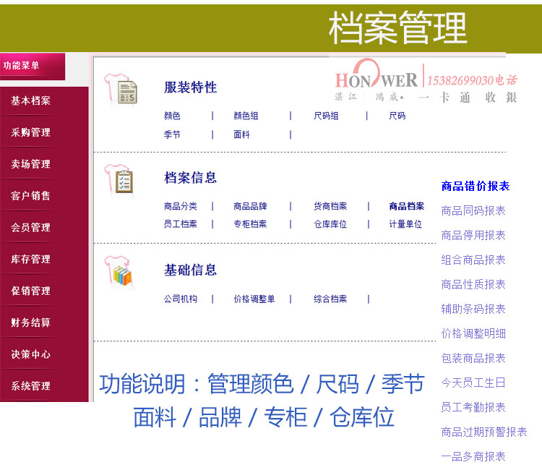Click the 仓库库位 link

[330, 224]
